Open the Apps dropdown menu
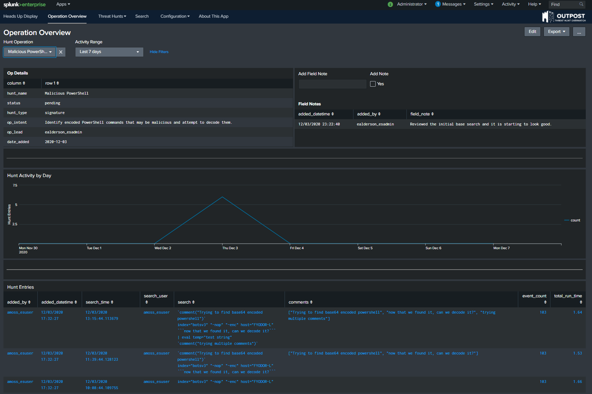 (63, 4)
